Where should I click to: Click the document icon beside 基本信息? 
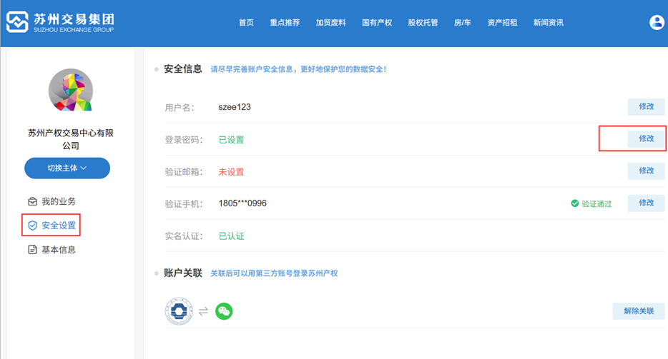tap(32, 250)
